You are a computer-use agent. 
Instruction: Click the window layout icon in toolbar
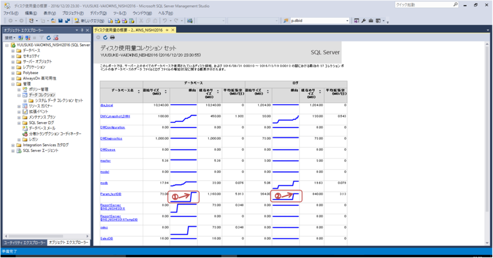point(378,21)
